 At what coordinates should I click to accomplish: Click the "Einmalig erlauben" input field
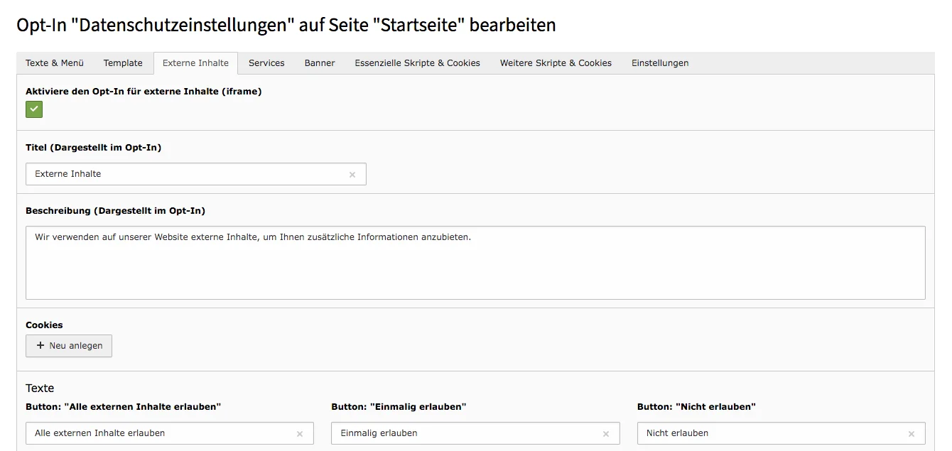(462, 433)
